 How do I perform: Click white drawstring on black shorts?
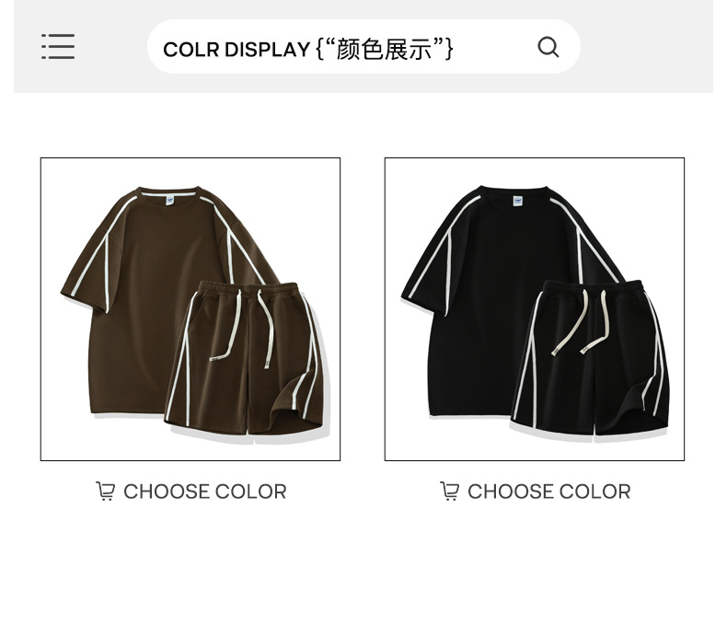[x=580, y=322]
